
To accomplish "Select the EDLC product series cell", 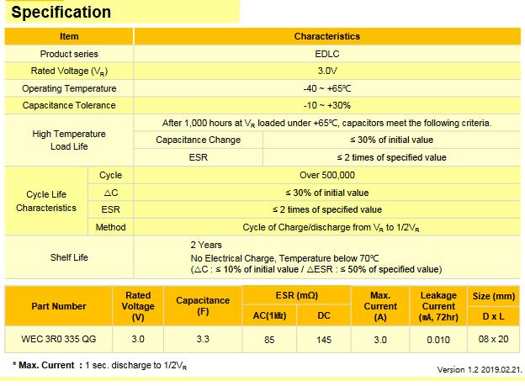I will point(326,54).
